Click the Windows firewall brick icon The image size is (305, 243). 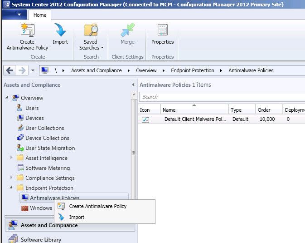(25, 208)
